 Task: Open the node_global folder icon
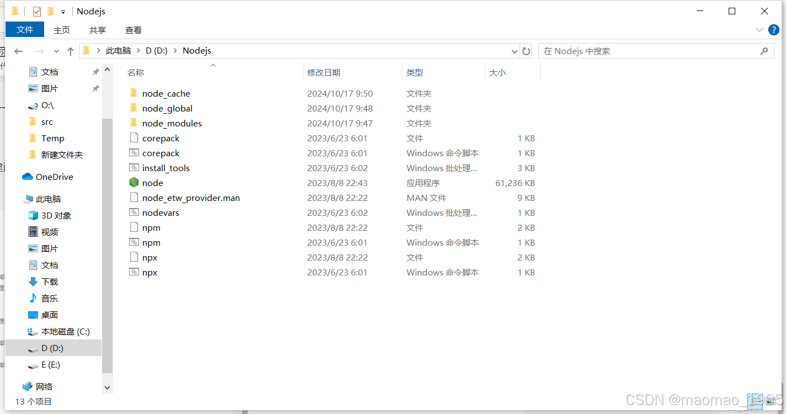(133, 108)
